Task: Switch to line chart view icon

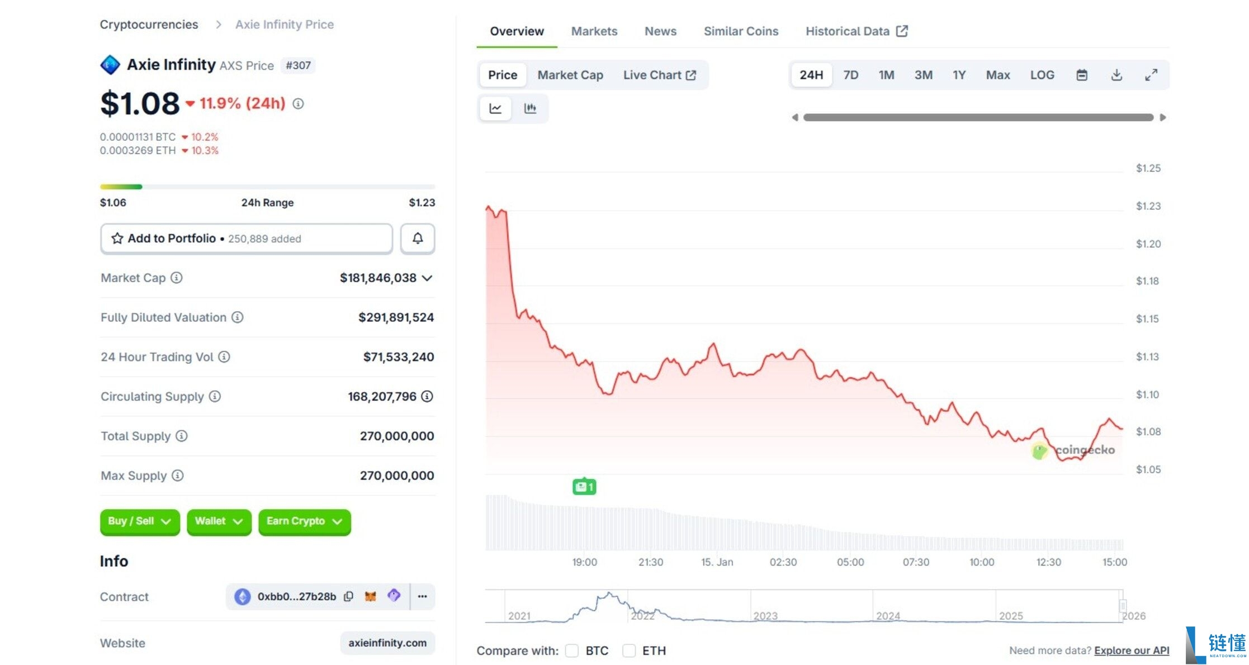Action: [495, 108]
